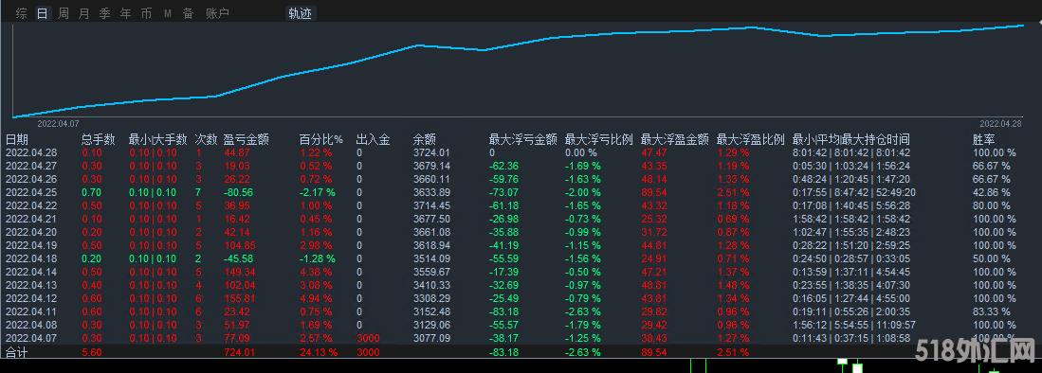Click the 合计 totals row label
Image resolution: width=1042 pixels, height=373 pixels.
(17, 352)
